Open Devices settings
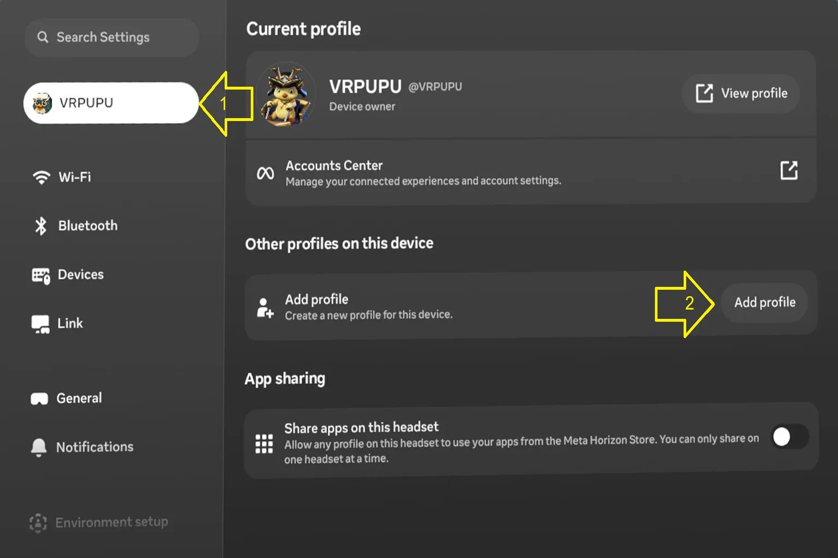Screen dimensions: 838x558 [x=81, y=275]
